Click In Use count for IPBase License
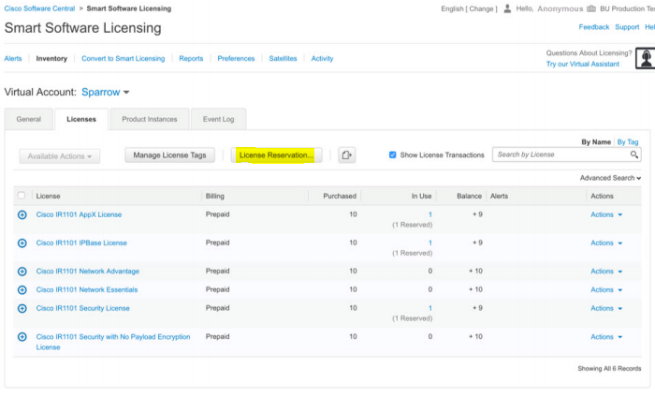The width and height of the screenshot is (655, 397). point(429,243)
